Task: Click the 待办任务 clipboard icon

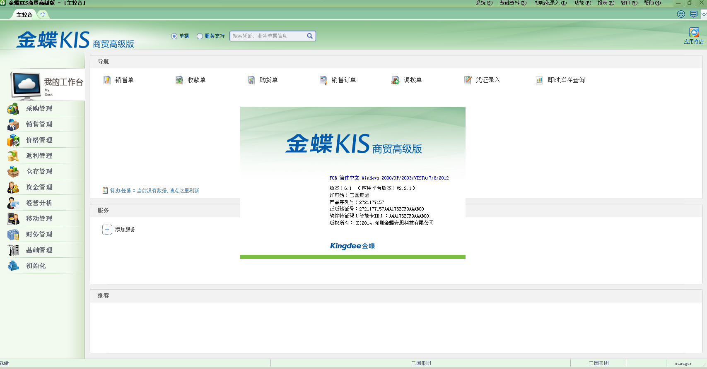Action: (105, 190)
